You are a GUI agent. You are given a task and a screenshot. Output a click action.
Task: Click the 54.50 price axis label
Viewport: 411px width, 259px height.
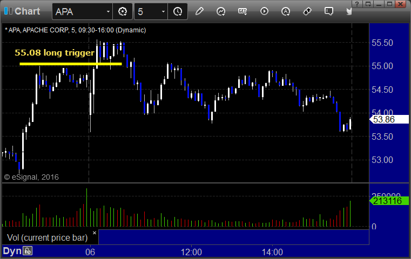click(x=382, y=90)
